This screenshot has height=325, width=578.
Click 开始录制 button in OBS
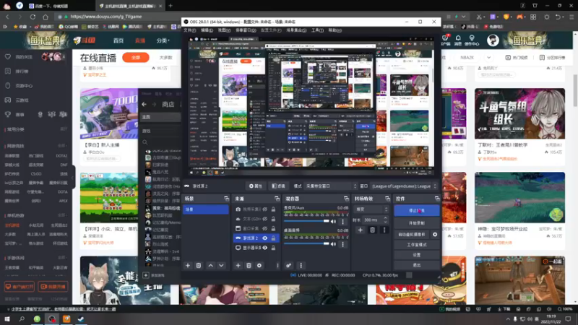pos(417,223)
